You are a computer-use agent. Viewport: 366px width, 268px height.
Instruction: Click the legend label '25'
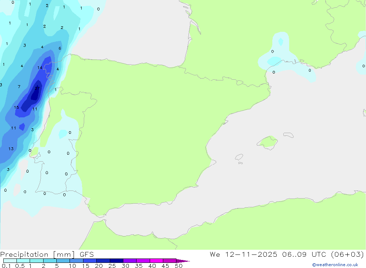click(112, 266)
